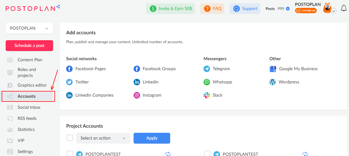Connect a Whatsapp account
349x156 pixels.
(x=218, y=82)
